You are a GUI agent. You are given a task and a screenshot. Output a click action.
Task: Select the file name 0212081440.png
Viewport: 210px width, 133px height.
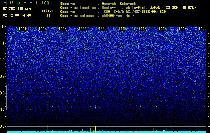17,9
